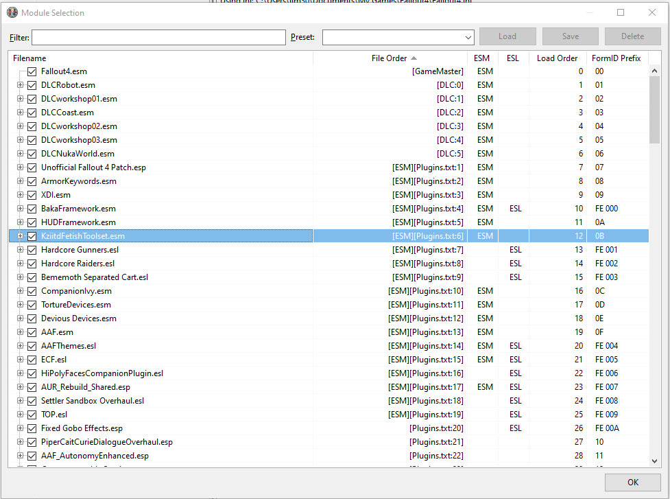Select the AUR_Rebuild_Shared.esp row
The image size is (670, 499).
point(329,387)
